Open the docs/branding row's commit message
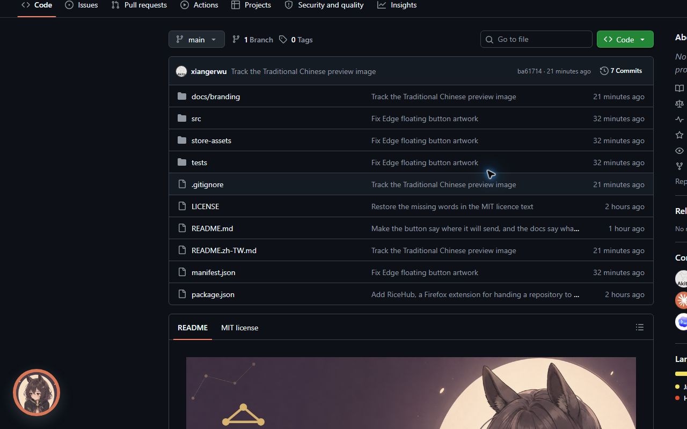This screenshot has height=429, width=687. [x=444, y=97]
